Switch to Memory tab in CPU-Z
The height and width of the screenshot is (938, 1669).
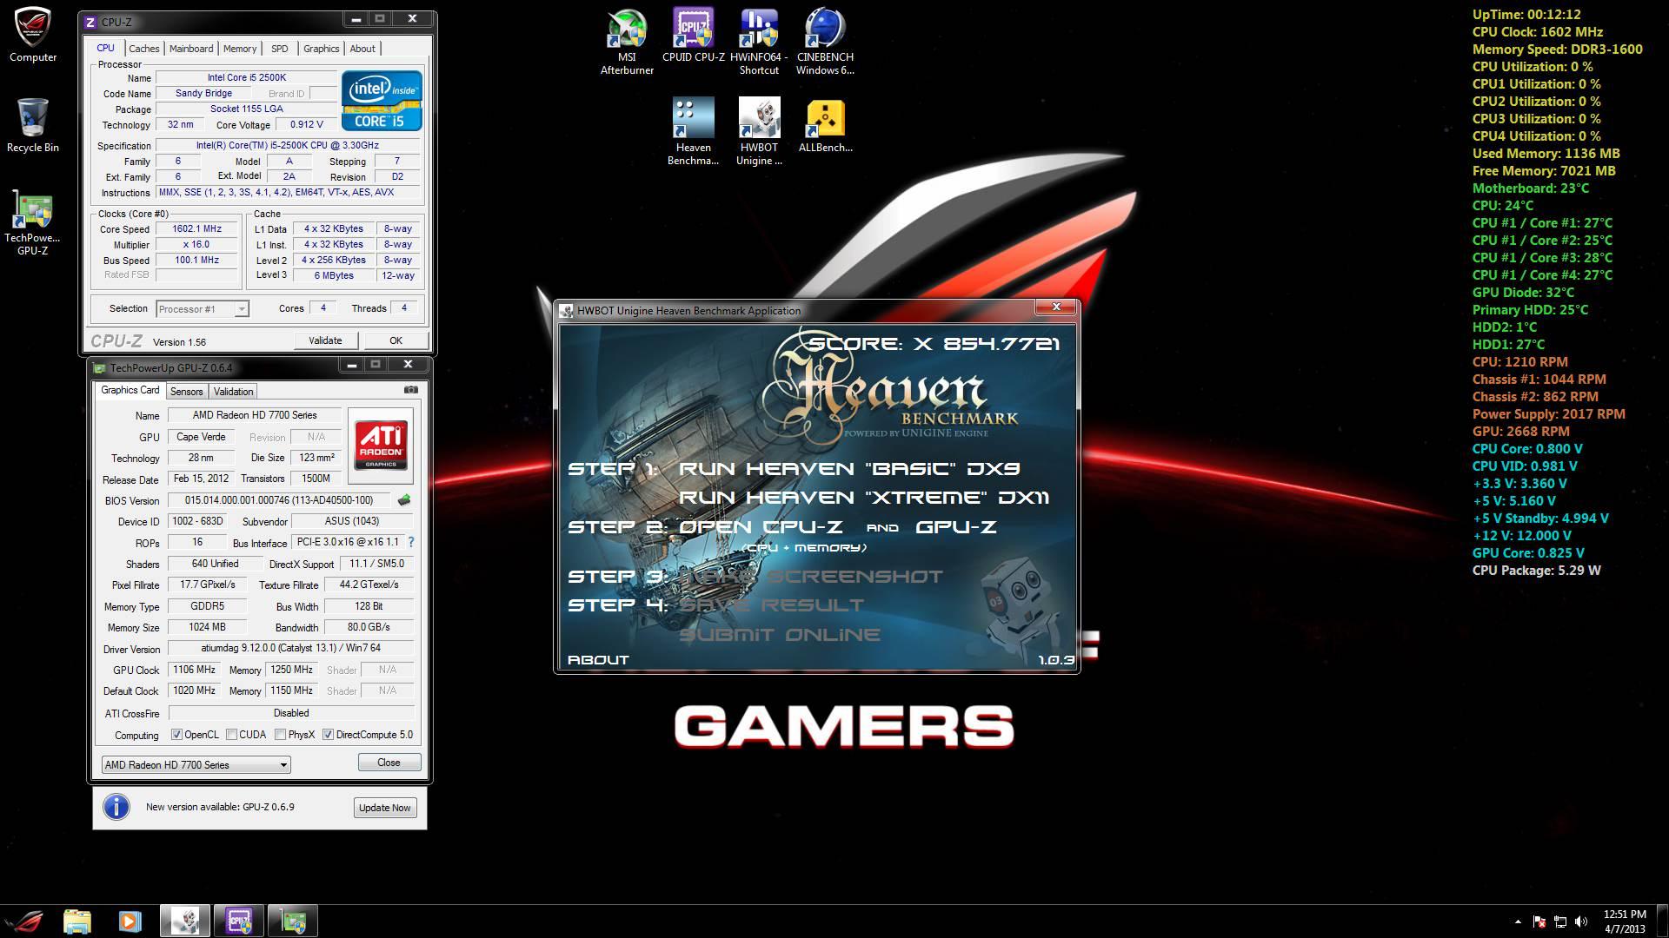240,49
